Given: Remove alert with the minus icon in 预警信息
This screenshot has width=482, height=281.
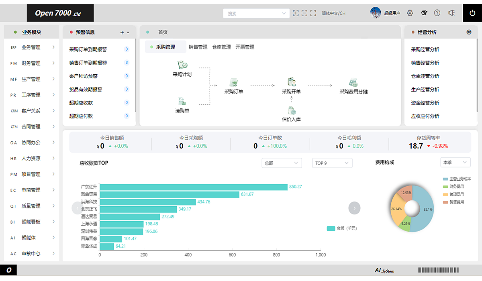Looking at the screenshot, I should pyautogui.click(x=128, y=33).
